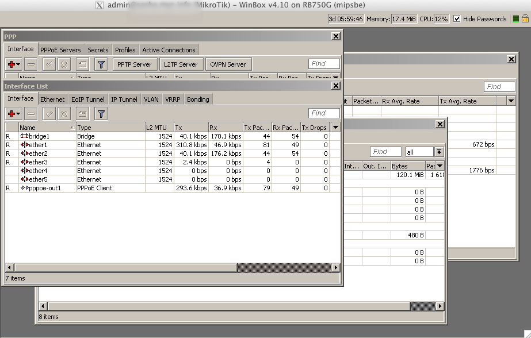Click the ether1 interface icon

24,145
